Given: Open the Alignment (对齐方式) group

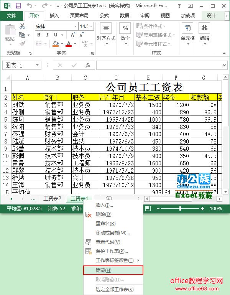Looking at the screenshot, I should (x=106, y=34).
